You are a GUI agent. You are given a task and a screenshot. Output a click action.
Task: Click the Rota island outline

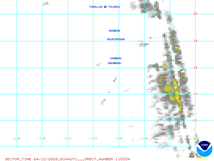click(x=109, y=92)
